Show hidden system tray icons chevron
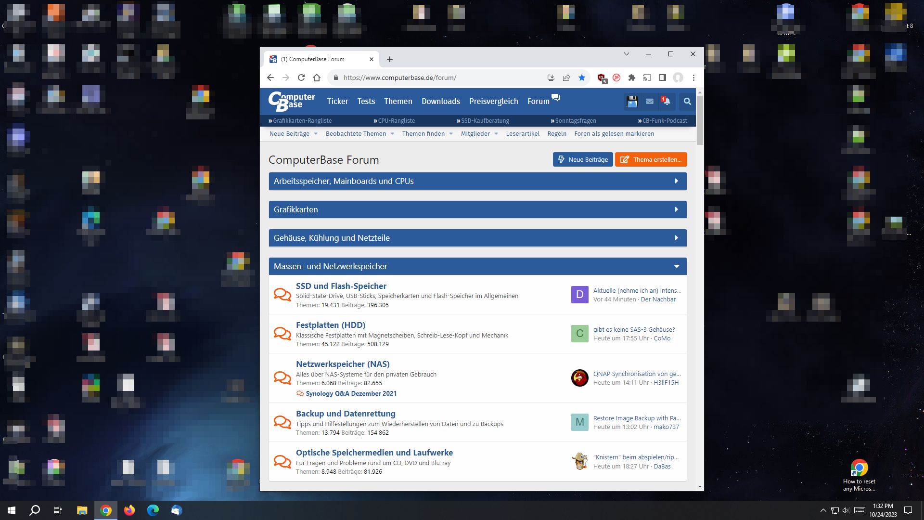This screenshot has height=520, width=924. pos(823,510)
